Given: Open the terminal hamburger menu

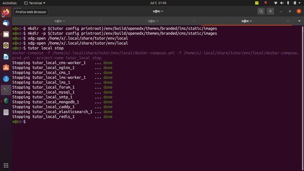Looking at the screenshot, I should pos(270,11).
